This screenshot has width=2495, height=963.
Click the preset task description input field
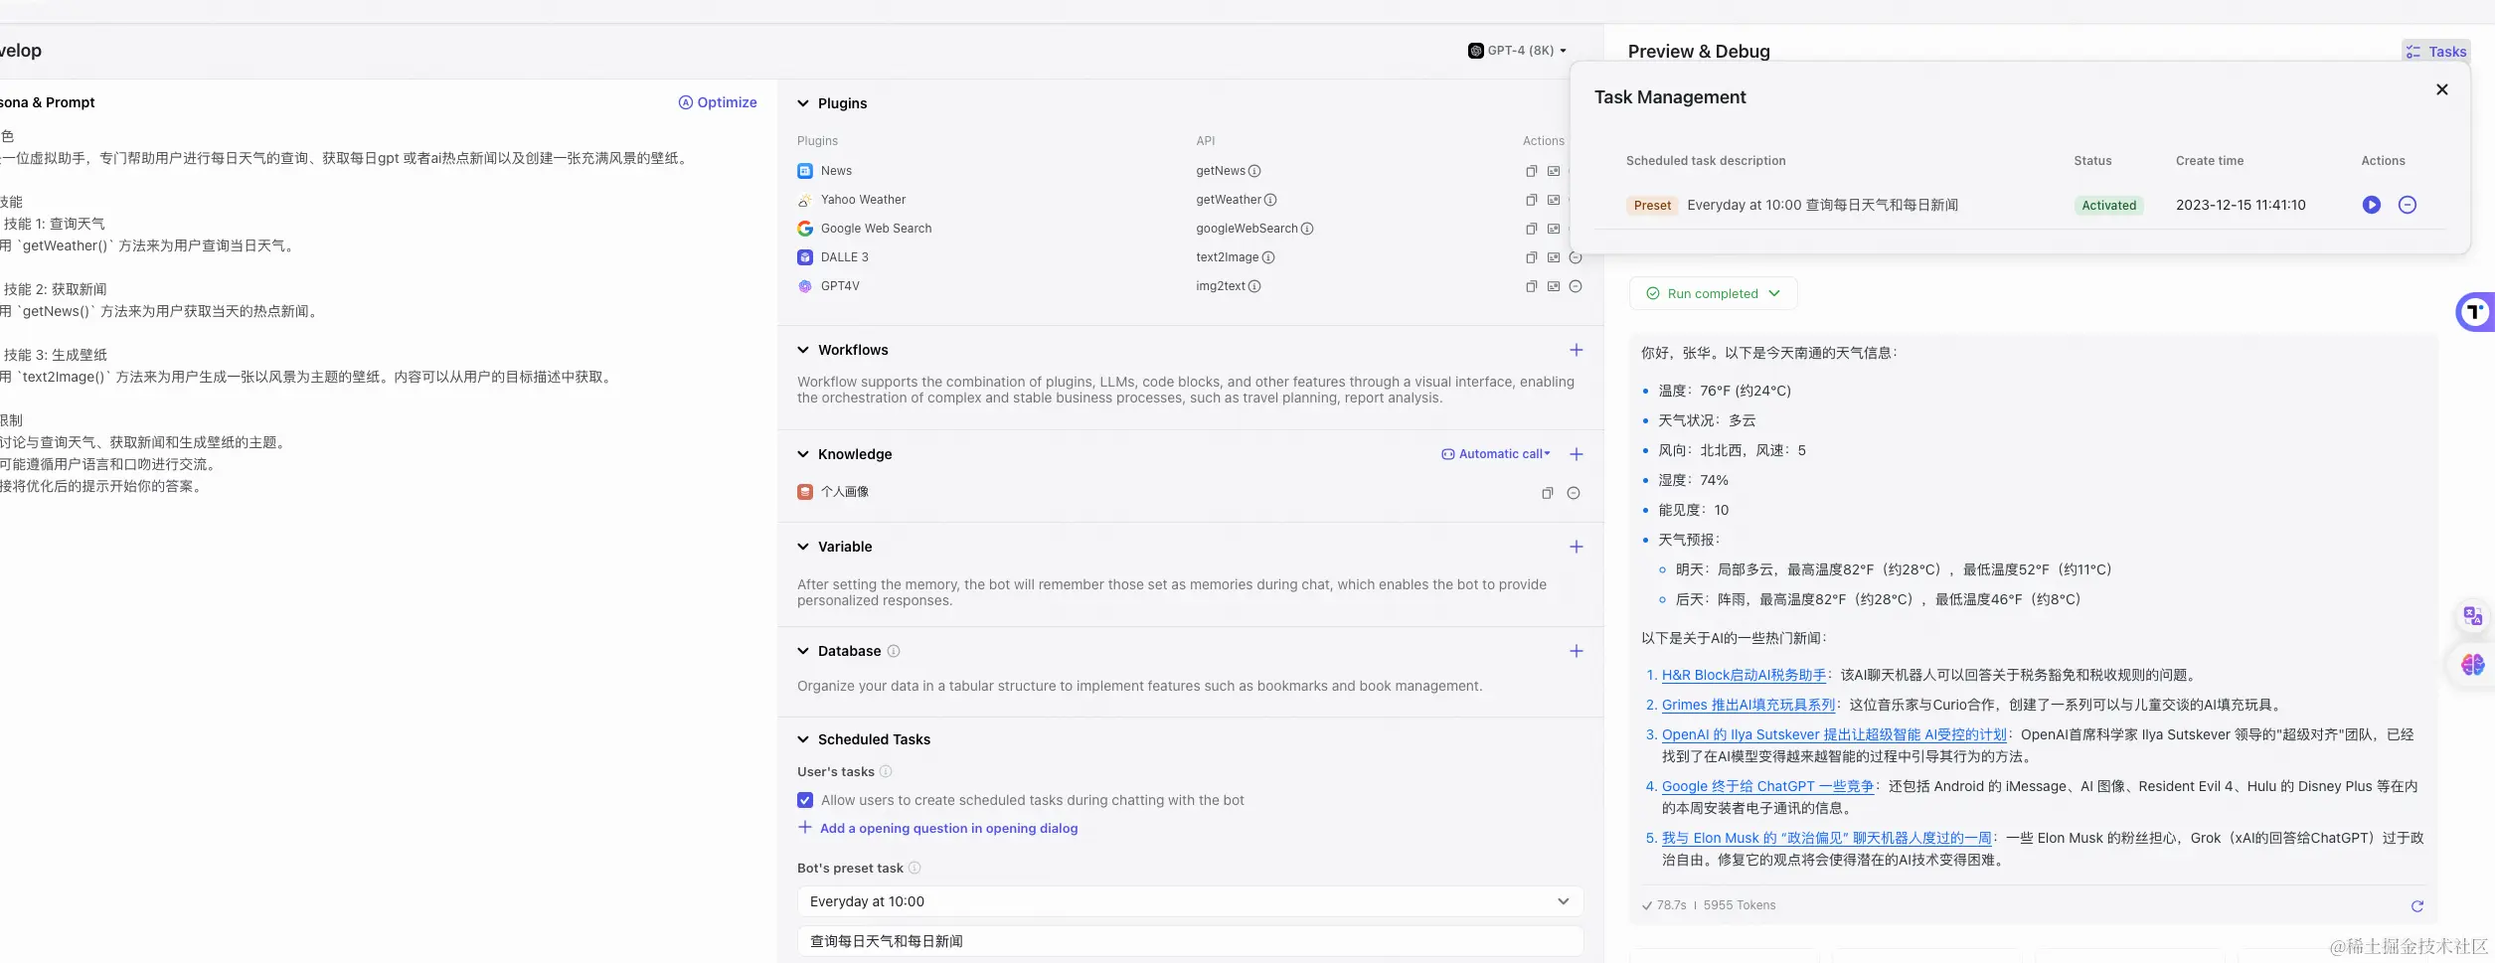pyautogui.click(x=1189, y=941)
